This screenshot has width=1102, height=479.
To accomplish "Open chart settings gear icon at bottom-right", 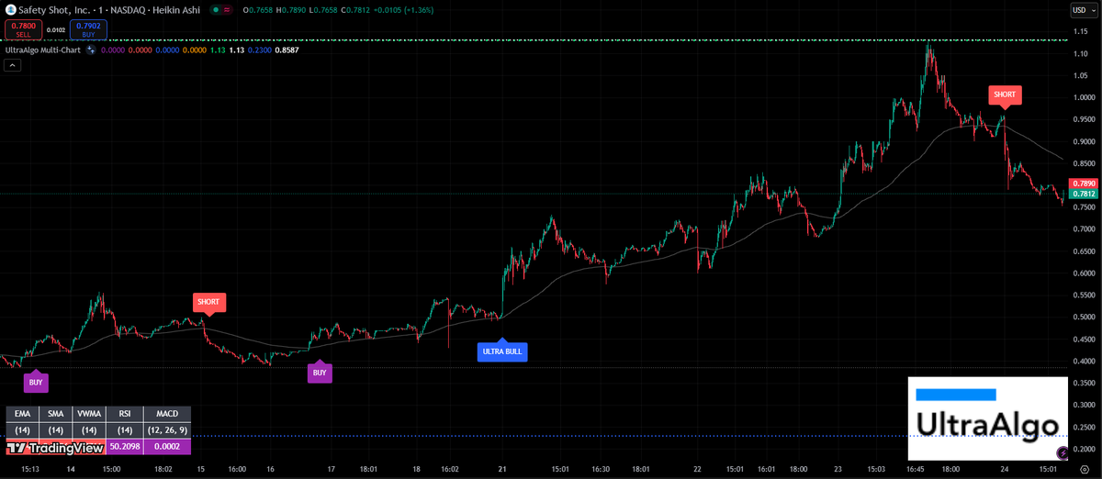I will click(x=1084, y=469).
